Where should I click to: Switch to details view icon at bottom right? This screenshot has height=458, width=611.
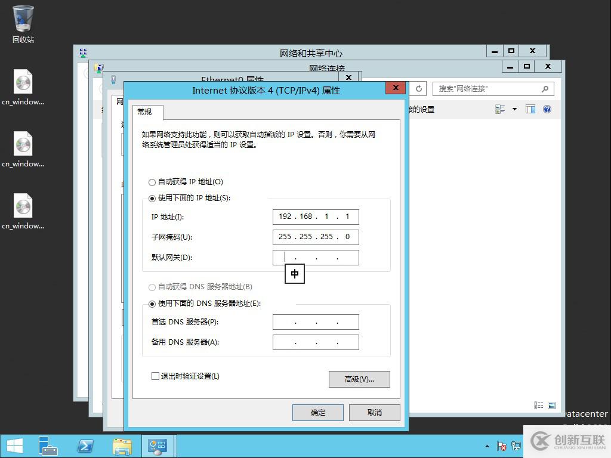coord(539,406)
